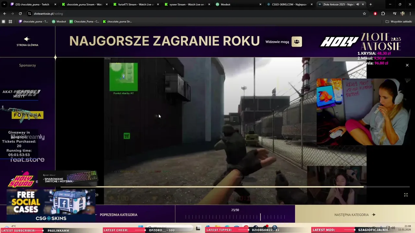Enter fullscreen for the video clip
The height and width of the screenshot is (233, 415).
[x=406, y=195]
